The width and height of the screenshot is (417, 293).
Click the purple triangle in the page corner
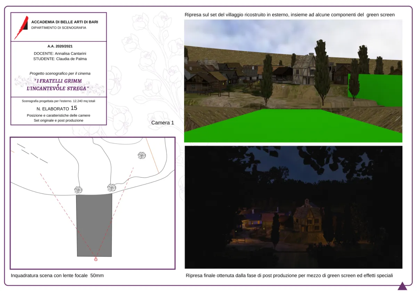tap(402, 286)
